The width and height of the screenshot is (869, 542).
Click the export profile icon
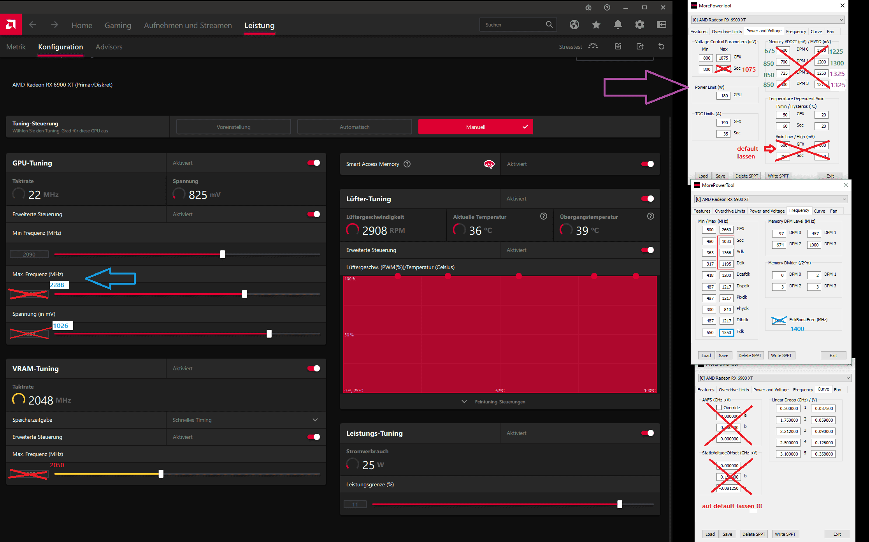639,46
